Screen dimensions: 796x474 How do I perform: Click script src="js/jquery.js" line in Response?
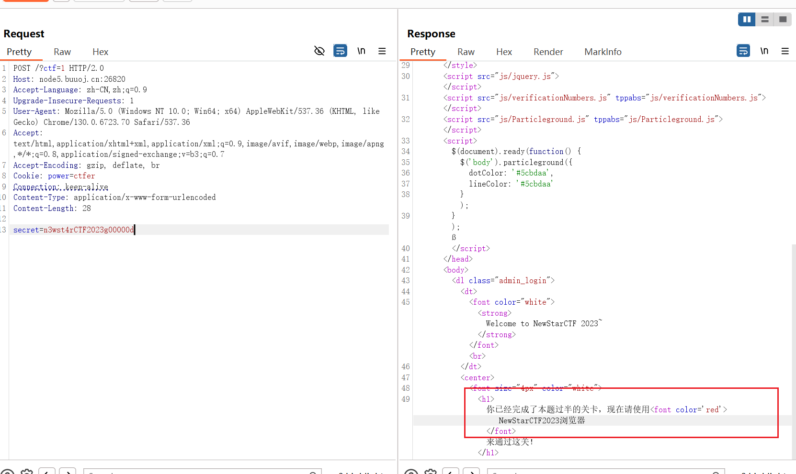[x=501, y=77]
